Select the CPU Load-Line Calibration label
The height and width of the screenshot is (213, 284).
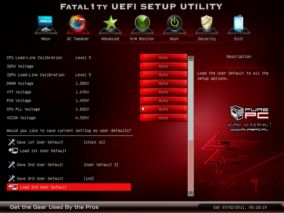click(x=35, y=58)
